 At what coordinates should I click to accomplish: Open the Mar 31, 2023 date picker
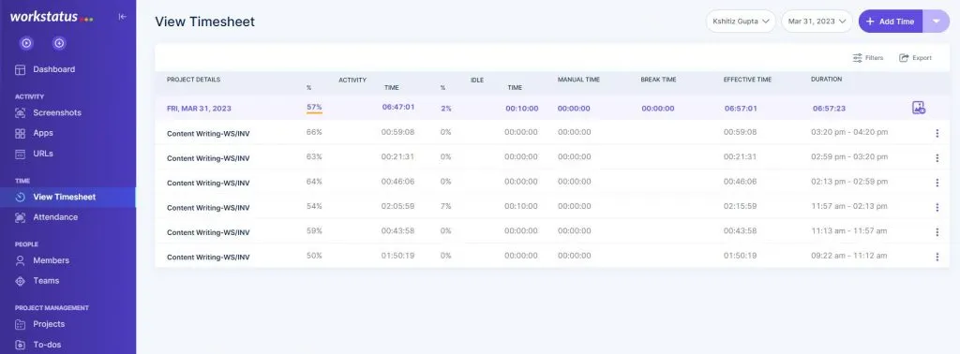pos(817,21)
